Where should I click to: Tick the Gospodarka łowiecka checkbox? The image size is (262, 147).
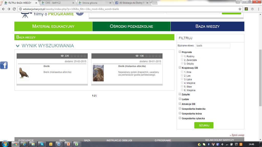coord(180,108)
